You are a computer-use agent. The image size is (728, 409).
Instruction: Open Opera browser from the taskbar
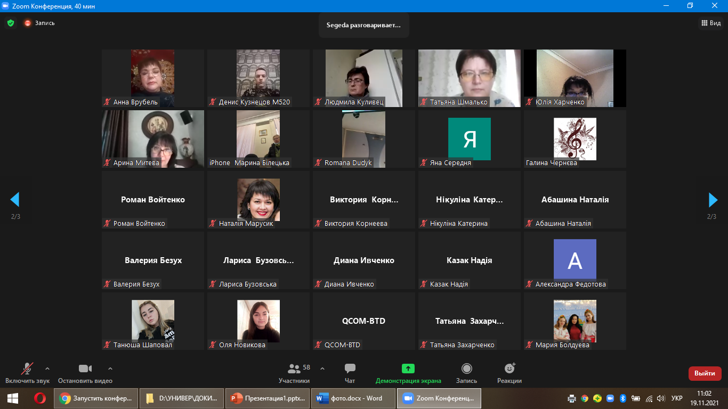(40, 398)
